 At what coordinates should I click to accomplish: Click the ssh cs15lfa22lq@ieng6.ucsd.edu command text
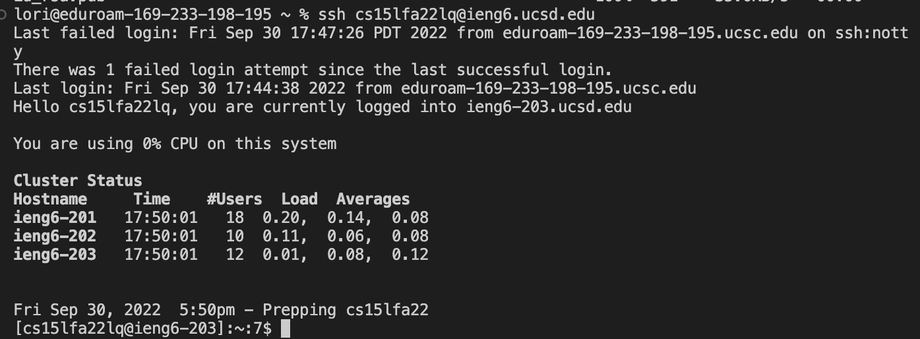tap(456, 14)
